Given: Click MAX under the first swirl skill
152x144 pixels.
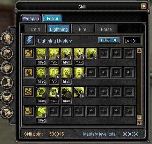Looking at the screenshot, I should (41, 101).
